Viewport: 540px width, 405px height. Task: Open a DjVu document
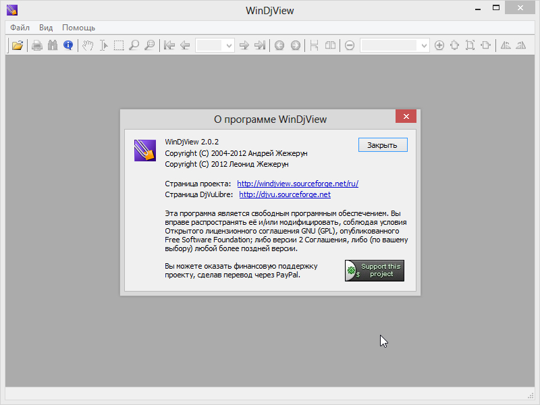16,45
